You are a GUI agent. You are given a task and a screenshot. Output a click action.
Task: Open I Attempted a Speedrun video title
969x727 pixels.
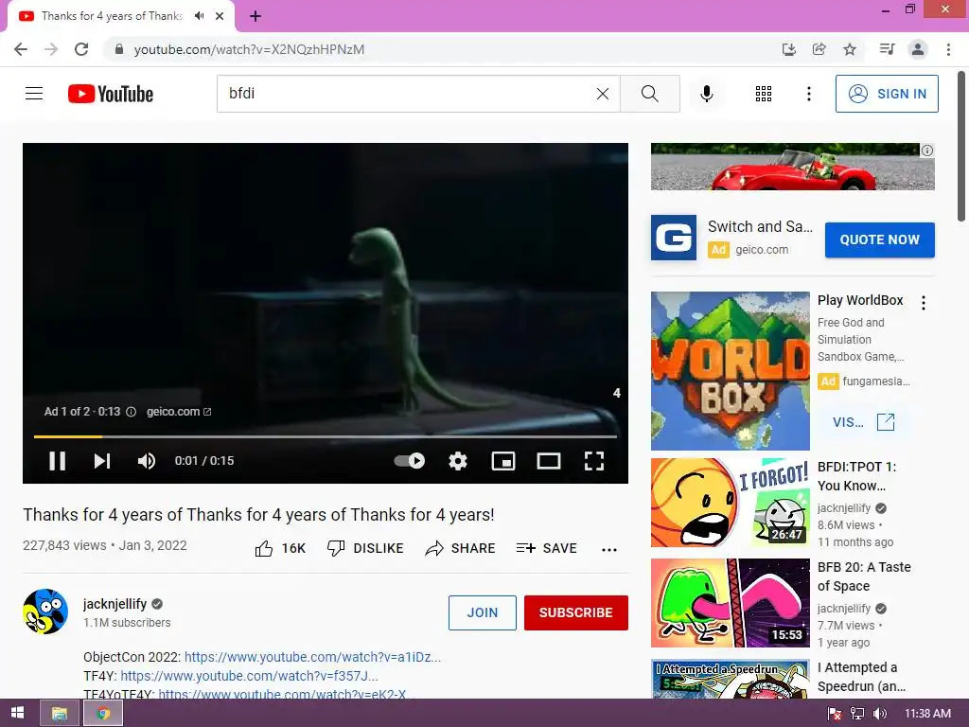(x=861, y=677)
